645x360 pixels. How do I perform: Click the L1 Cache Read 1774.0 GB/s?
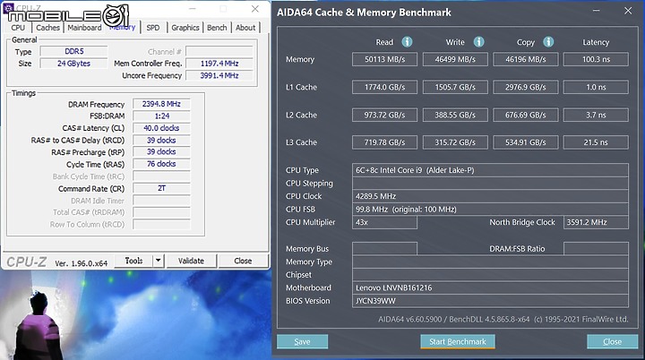(384, 87)
